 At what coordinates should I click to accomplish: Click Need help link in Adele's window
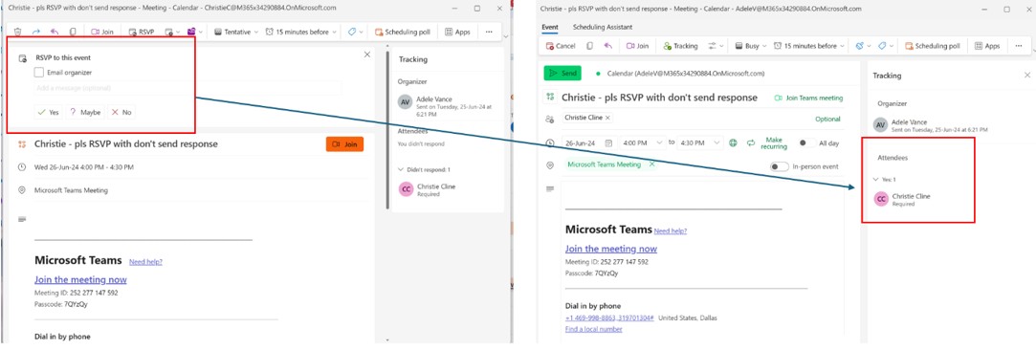coord(670,230)
